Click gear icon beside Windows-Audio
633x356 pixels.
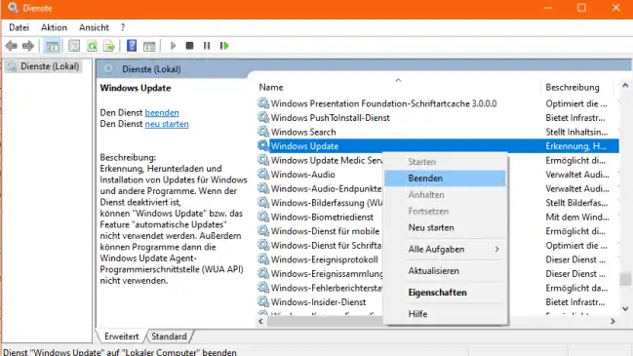(x=263, y=175)
